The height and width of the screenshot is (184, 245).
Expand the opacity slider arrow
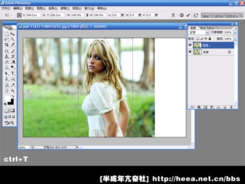(235, 32)
